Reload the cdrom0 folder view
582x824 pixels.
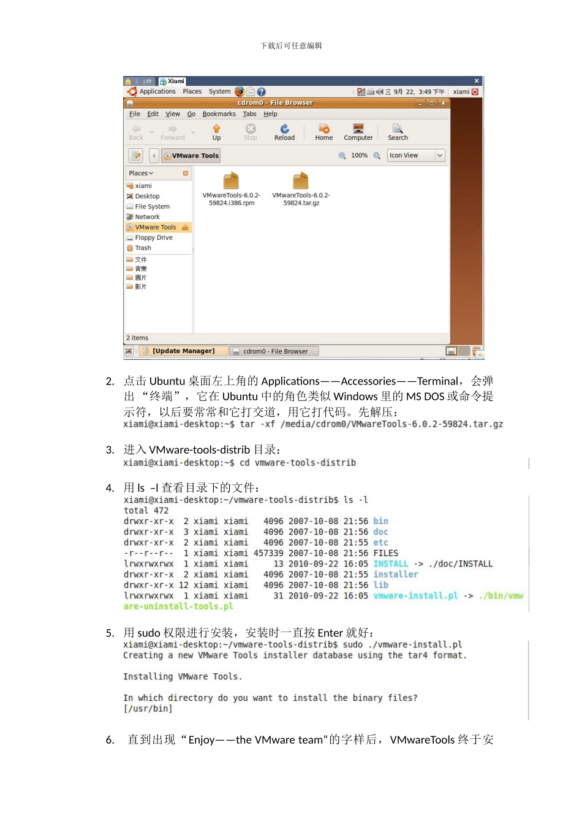(x=284, y=132)
